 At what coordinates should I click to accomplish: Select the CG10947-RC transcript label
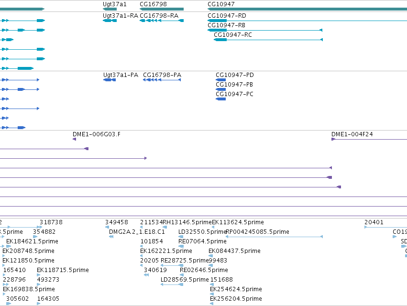pyautogui.click(x=233, y=35)
